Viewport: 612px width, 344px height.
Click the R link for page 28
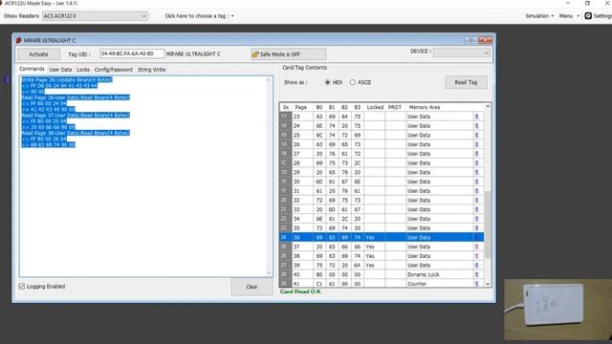pyautogui.click(x=476, y=163)
